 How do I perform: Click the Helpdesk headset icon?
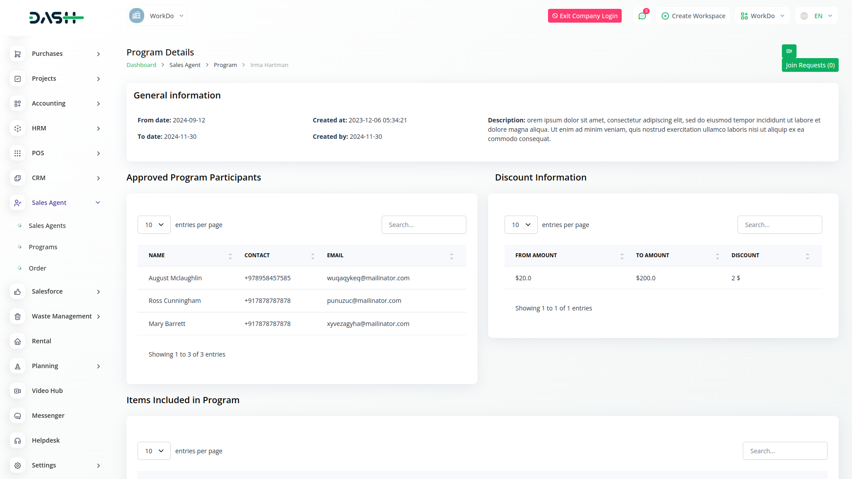pyautogui.click(x=18, y=440)
